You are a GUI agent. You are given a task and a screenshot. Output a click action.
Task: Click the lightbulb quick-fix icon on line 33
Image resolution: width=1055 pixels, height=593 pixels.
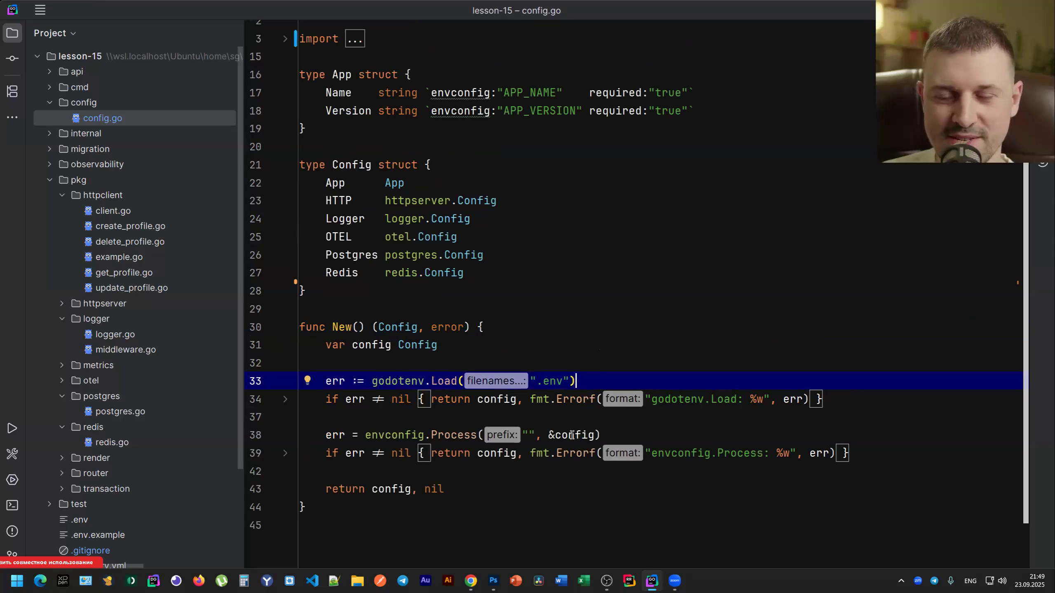[x=307, y=381]
